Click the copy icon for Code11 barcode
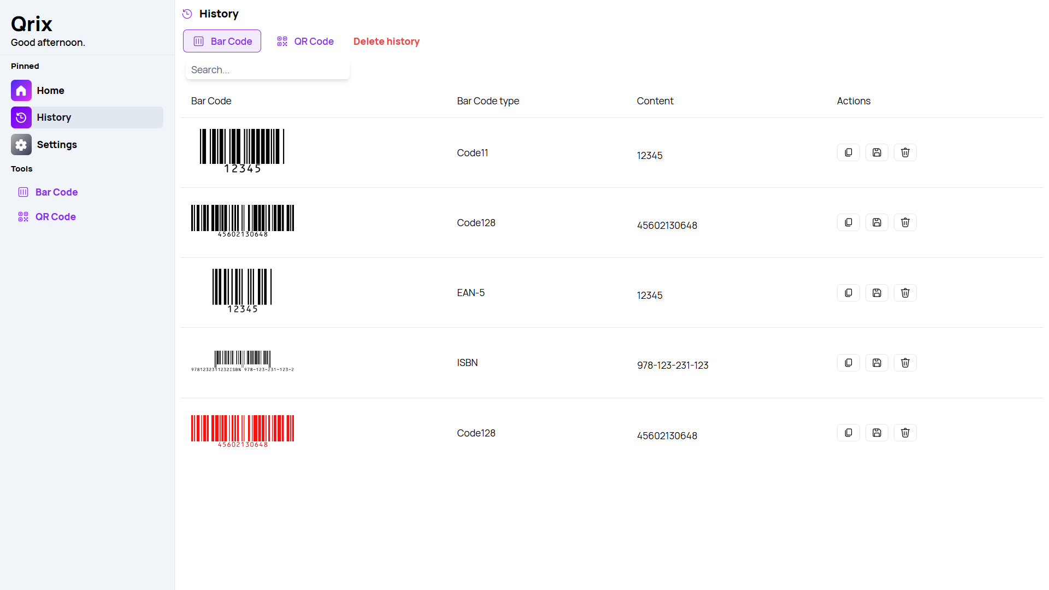1049x590 pixels. tap(848, 153)
